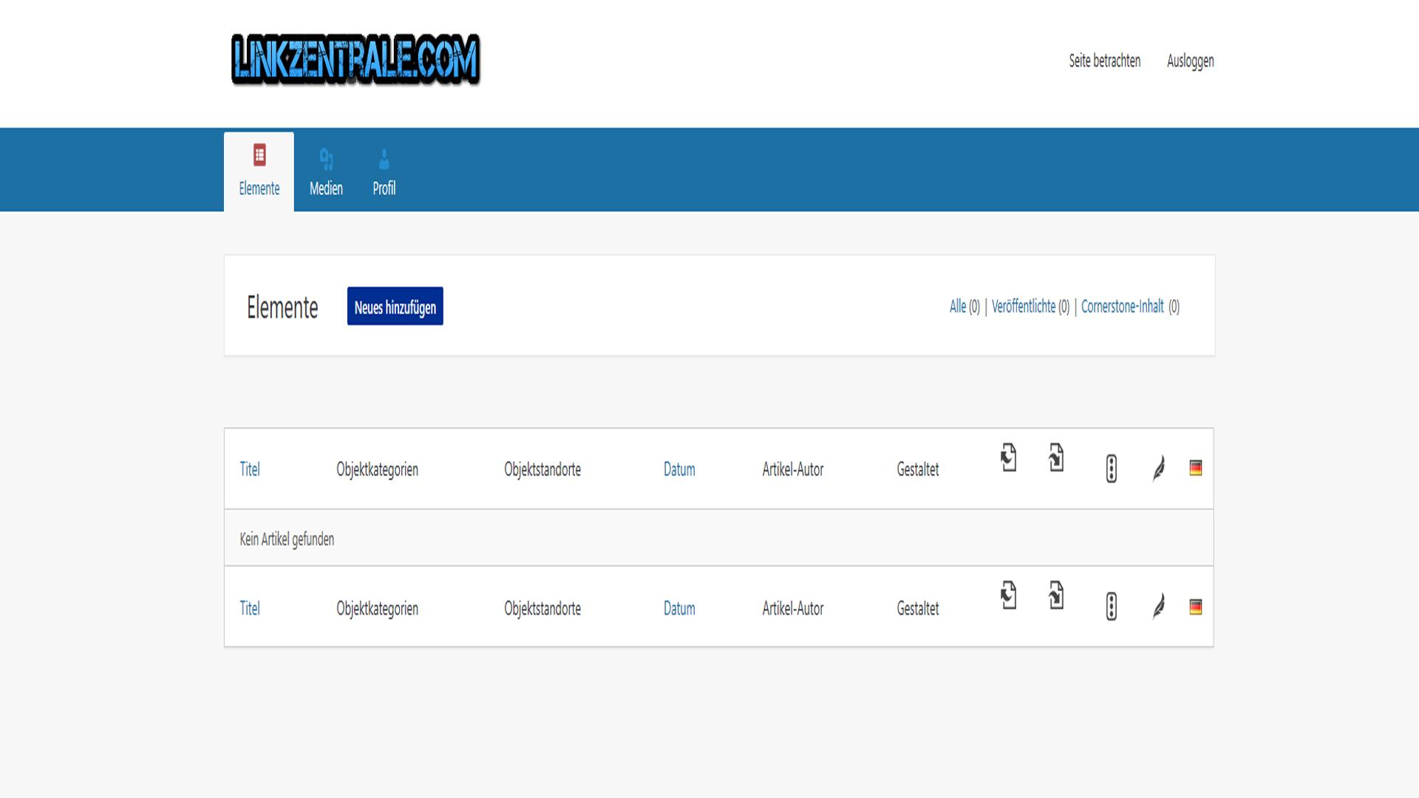Click Artikel-Autor in header row
Viewport: 1419px width, 798px height.
[x=793, y=469]
